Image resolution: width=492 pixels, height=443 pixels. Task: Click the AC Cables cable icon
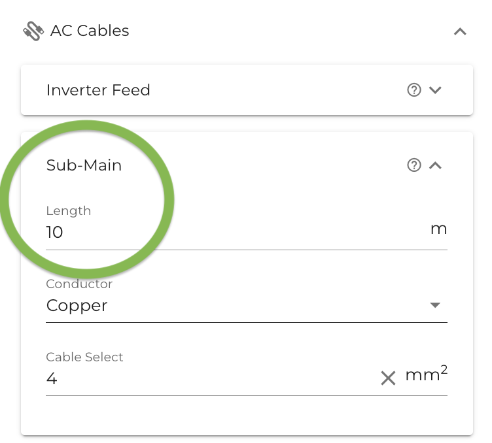pos(33,31)
